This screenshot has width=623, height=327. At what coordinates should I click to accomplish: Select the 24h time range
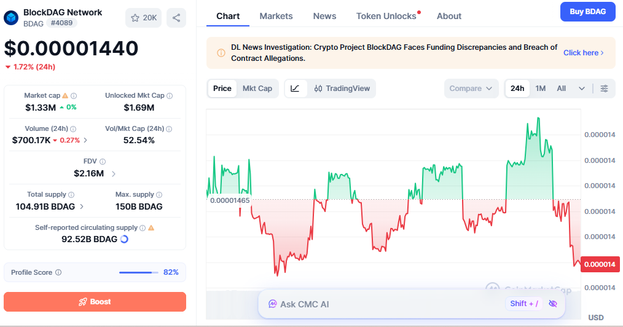click(517, 89)
